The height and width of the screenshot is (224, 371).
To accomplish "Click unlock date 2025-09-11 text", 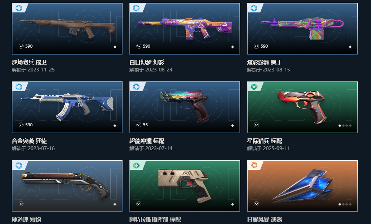I will (x=277, y=148).
